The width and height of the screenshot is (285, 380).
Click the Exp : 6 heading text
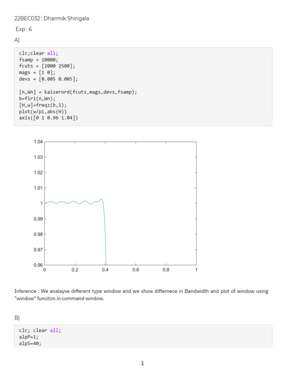(x=24, y=29)
